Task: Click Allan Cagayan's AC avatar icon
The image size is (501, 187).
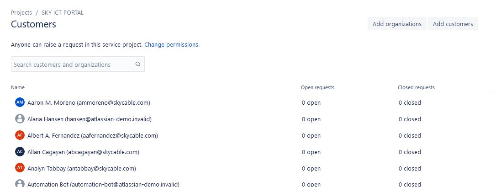Action: (20, 152)
